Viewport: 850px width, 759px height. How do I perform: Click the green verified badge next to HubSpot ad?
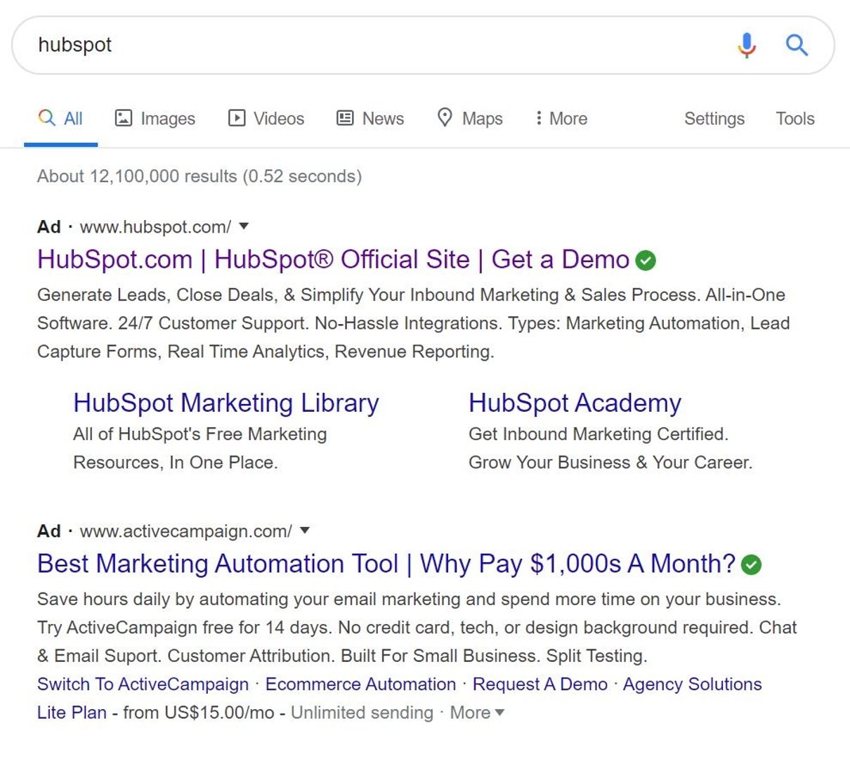click(646, 260)
